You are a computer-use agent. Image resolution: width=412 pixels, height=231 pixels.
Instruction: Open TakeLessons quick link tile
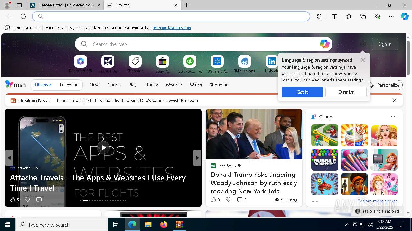(245, 64)
